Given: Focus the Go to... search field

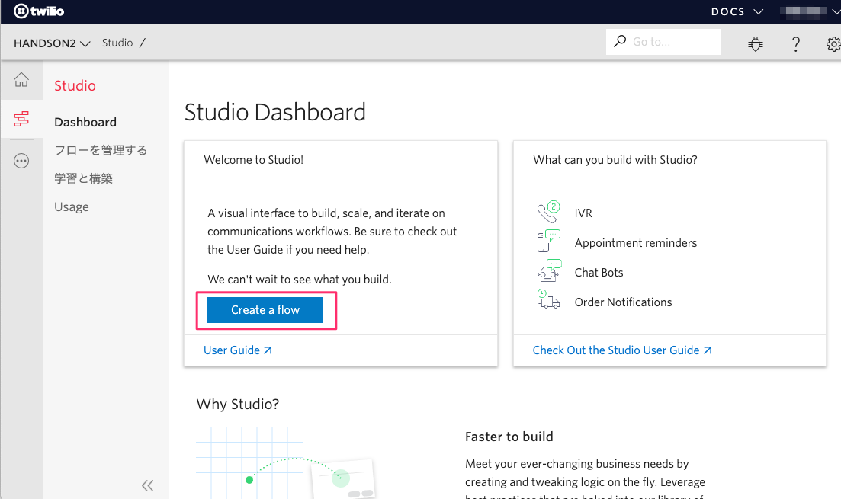Looking at the screenshot, I should point(663,42).
